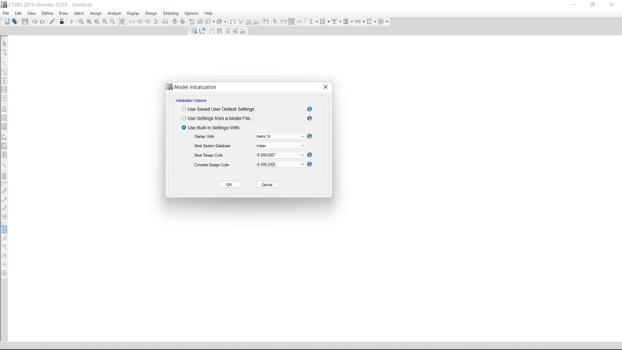This screenshot has width=622, height=350.
Task: Expand the arrow beside the I-beam design icon
Action: 317,22
